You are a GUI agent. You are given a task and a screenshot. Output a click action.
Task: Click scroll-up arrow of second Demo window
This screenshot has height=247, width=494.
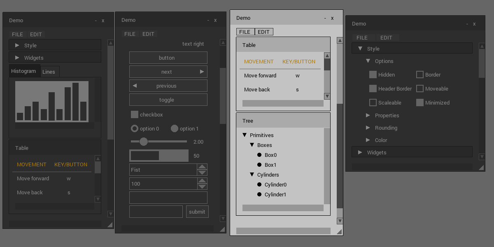[223, 42]
